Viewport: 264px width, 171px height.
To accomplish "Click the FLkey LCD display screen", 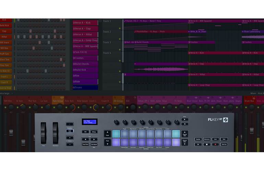I will pos(90,122).
